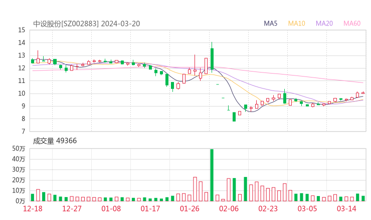Screen dimensions: 371x220
Task: Click the 12-27 date axis label
Action: 72,208
